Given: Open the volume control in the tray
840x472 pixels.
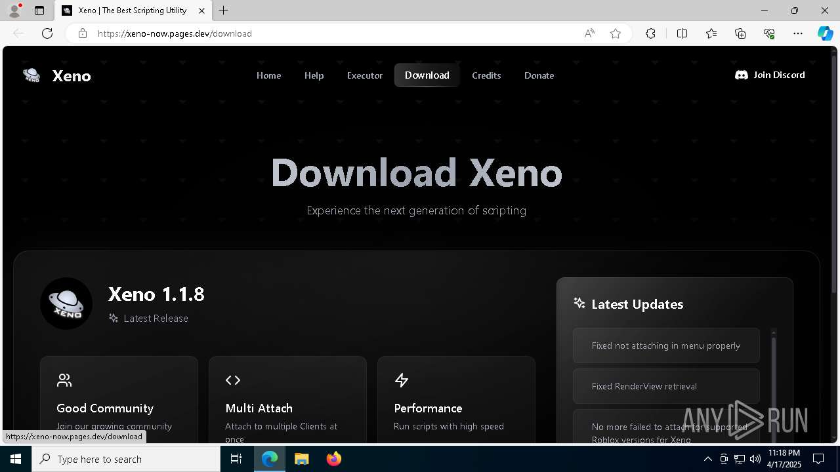Looking at the screenshot, I should (x=755, y=459).
